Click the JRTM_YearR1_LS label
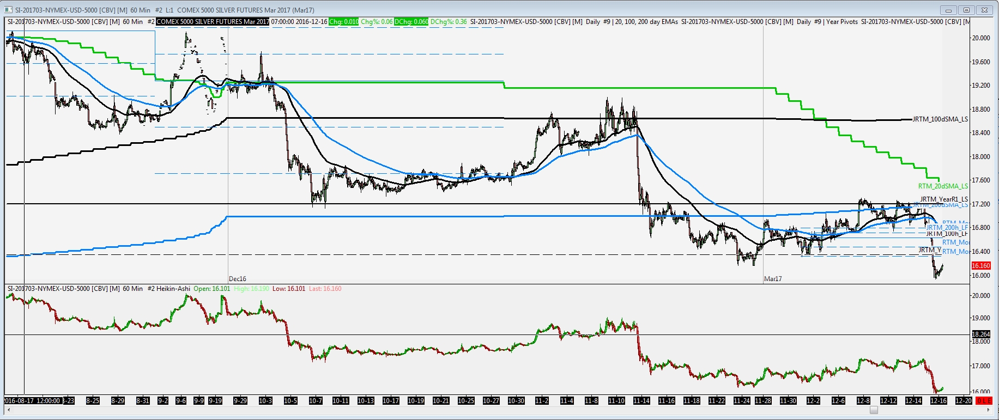This screenshot has height=420, width=999. click(944, 199)
